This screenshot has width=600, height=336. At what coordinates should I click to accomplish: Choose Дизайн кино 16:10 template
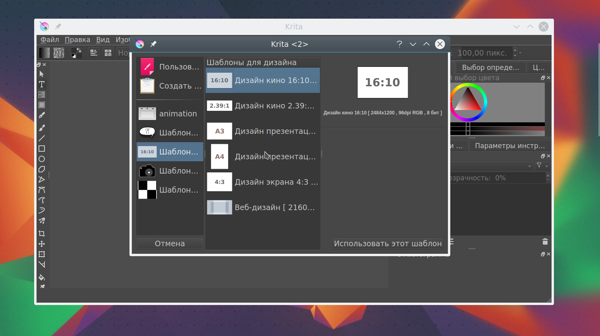tap(263, 80)
